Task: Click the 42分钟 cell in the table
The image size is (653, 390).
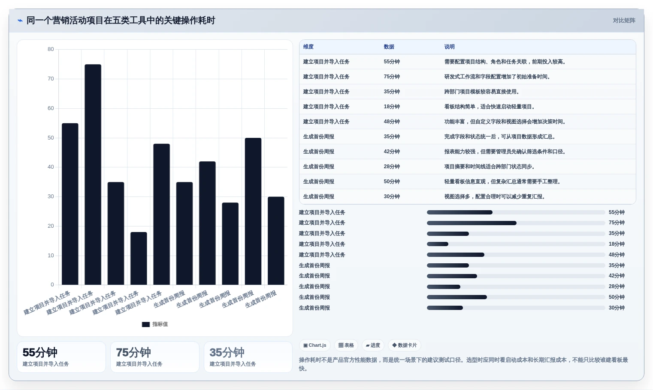Action: (392, 152)
